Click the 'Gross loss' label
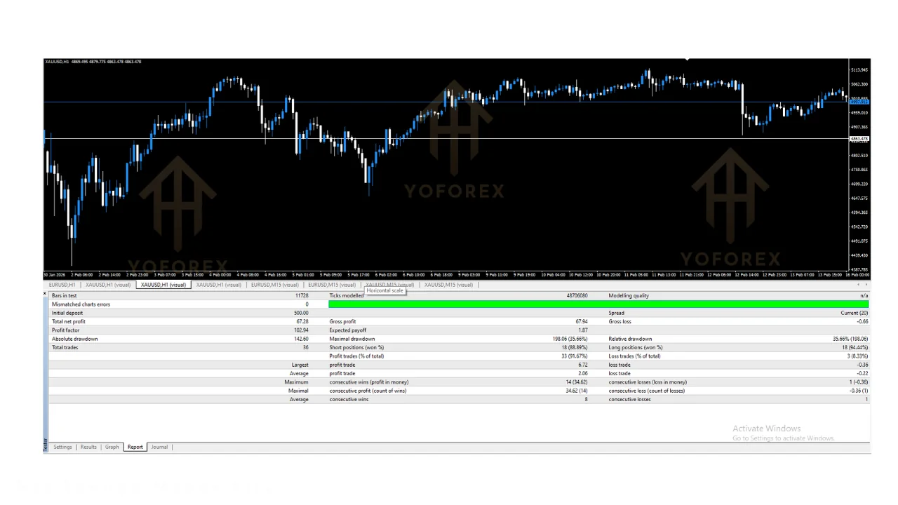The image size is (898, 505). [x=619, y=321]
